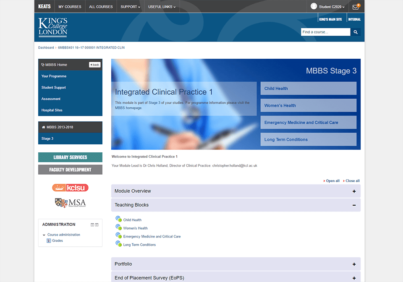
Task: Expand End of Placement Survey plus icon
Action: 354,278
